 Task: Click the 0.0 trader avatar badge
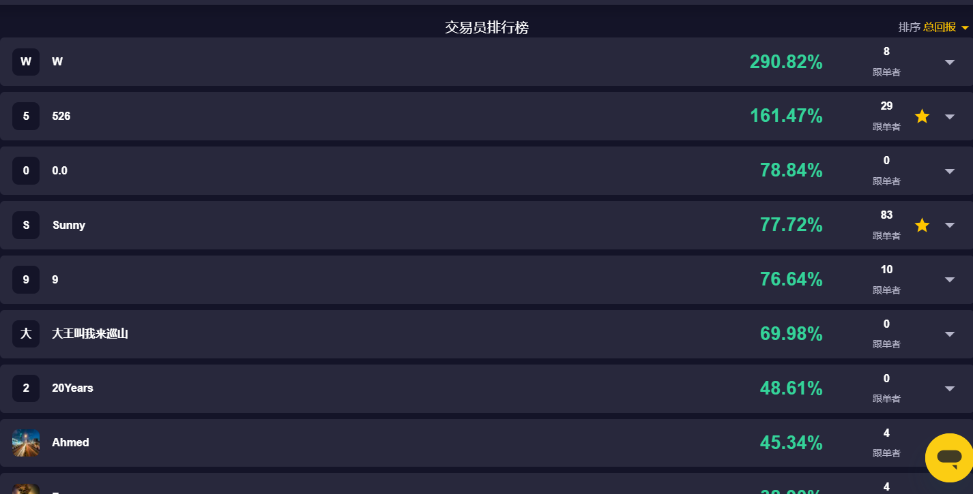click(26, 171)
